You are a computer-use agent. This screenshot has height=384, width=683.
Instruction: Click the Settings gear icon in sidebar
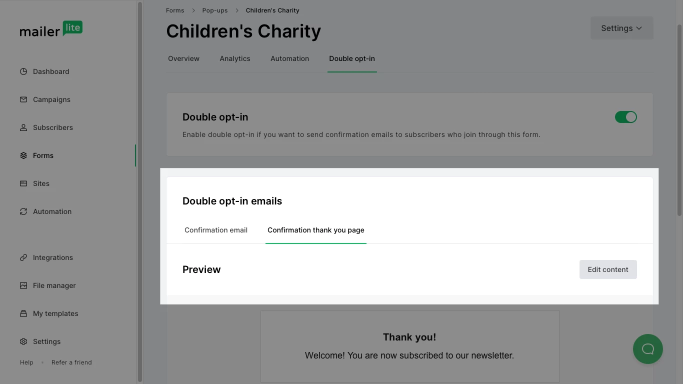pos(23,341)
